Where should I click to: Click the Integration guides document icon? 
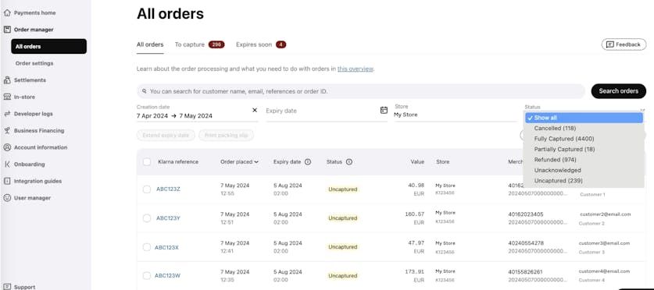click(x=7, y=181)
